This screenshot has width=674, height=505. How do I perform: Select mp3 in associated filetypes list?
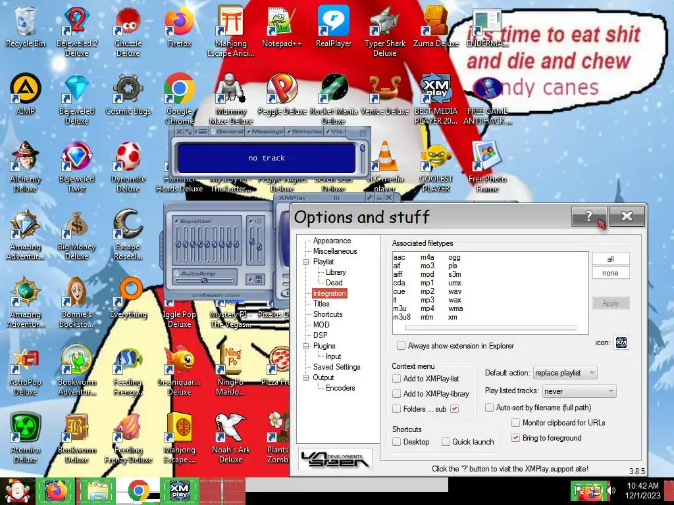[x=427, y=300]
